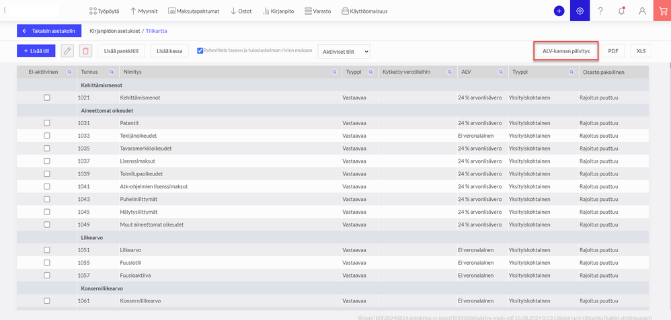Open the user profile icon
This screenshot has height=320, width=671.
(642, 11)
